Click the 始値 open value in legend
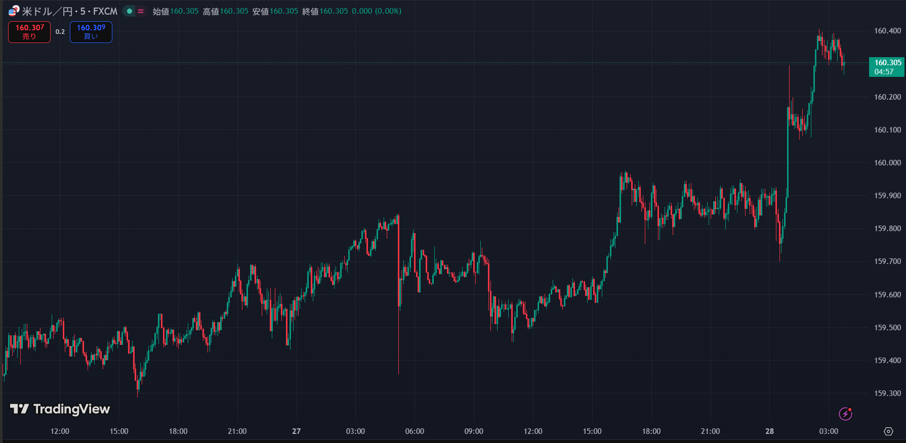This screenshot has height=443, width=906. 184,11
